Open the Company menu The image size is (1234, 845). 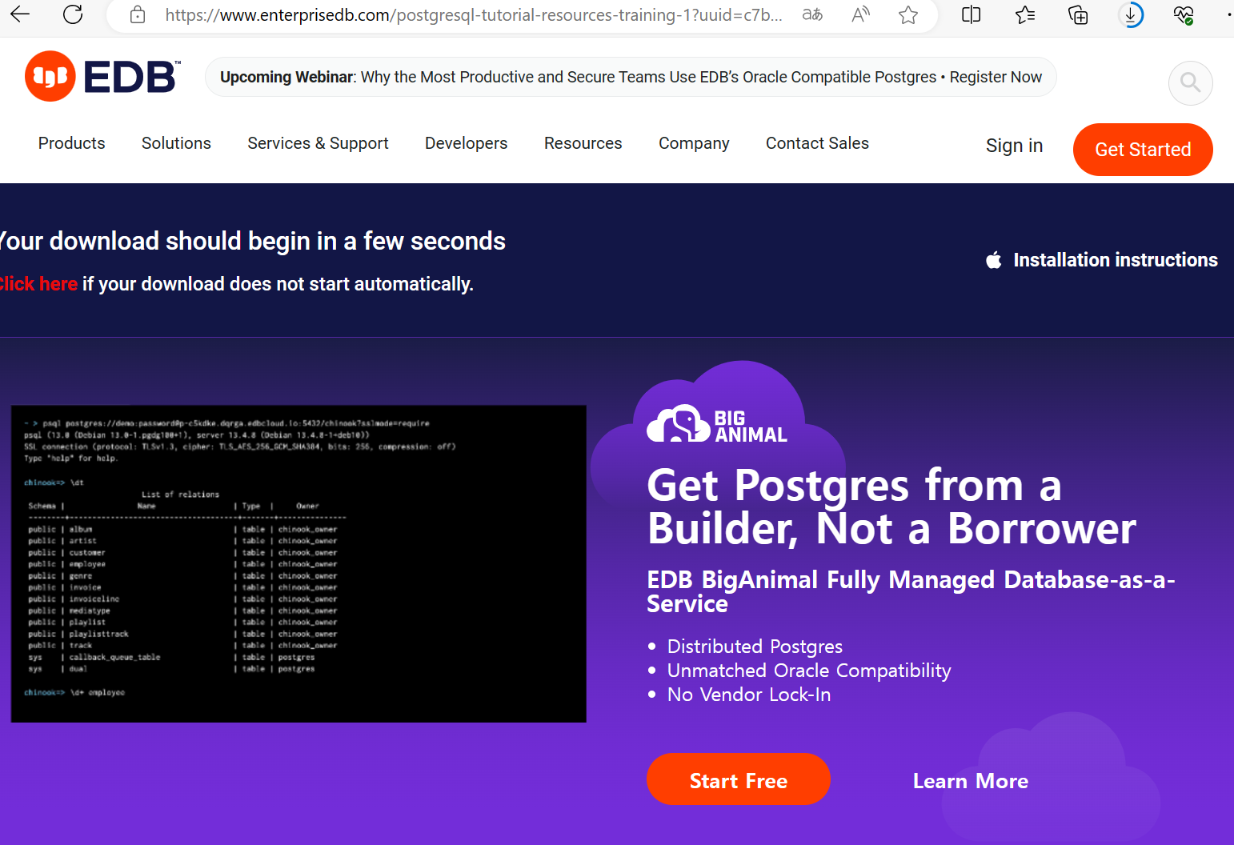[x=694, y=143]
